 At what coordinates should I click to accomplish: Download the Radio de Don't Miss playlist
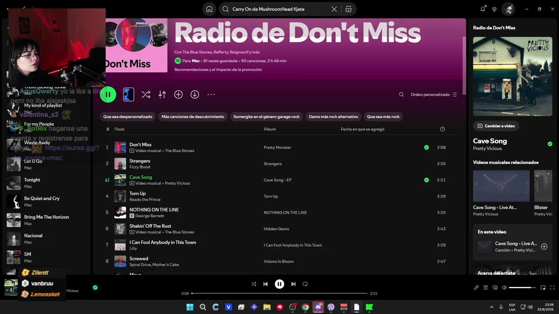pyautogui.click(x=195, y=94)
